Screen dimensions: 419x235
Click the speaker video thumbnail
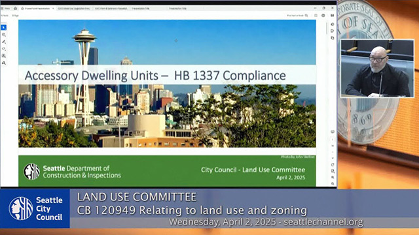click(377, 69)
